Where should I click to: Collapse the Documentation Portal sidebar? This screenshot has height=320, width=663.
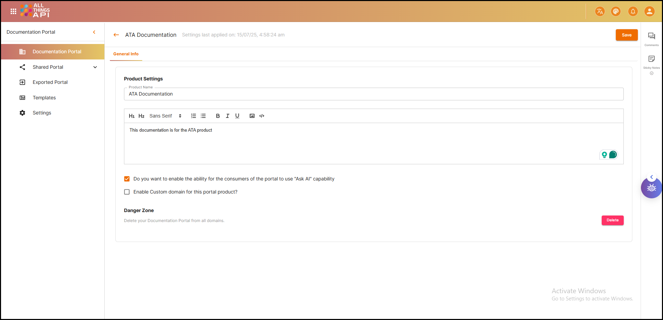coord(94,32)
